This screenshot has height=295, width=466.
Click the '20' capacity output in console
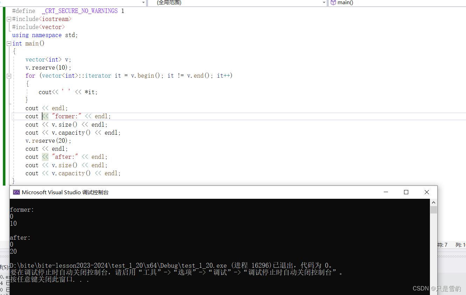coord(13,252)
